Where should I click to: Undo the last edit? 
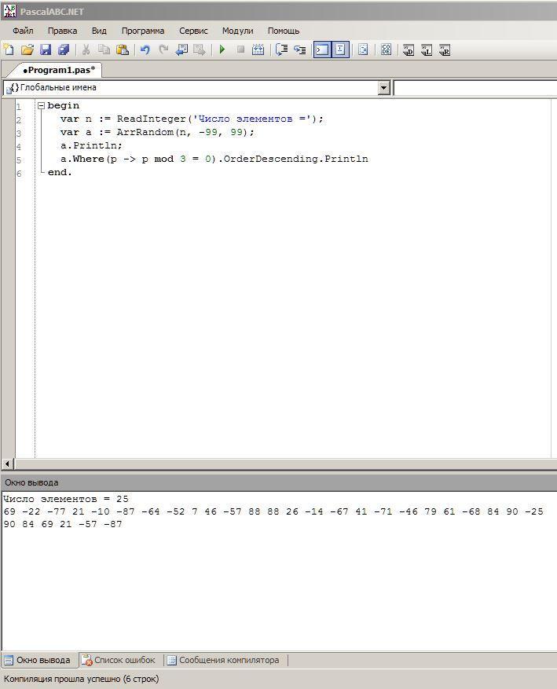[145, 49]
